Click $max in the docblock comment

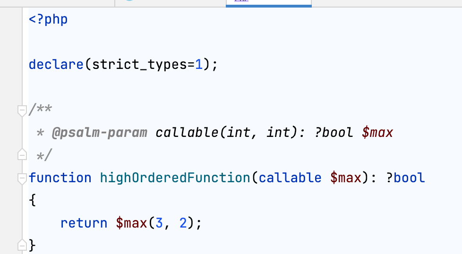(377, 133)
